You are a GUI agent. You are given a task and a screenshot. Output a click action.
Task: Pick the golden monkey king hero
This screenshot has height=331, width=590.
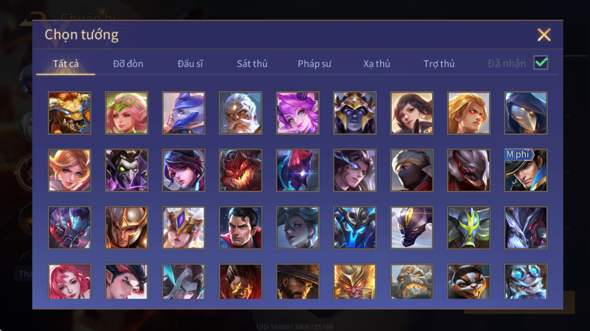(355, 281)
